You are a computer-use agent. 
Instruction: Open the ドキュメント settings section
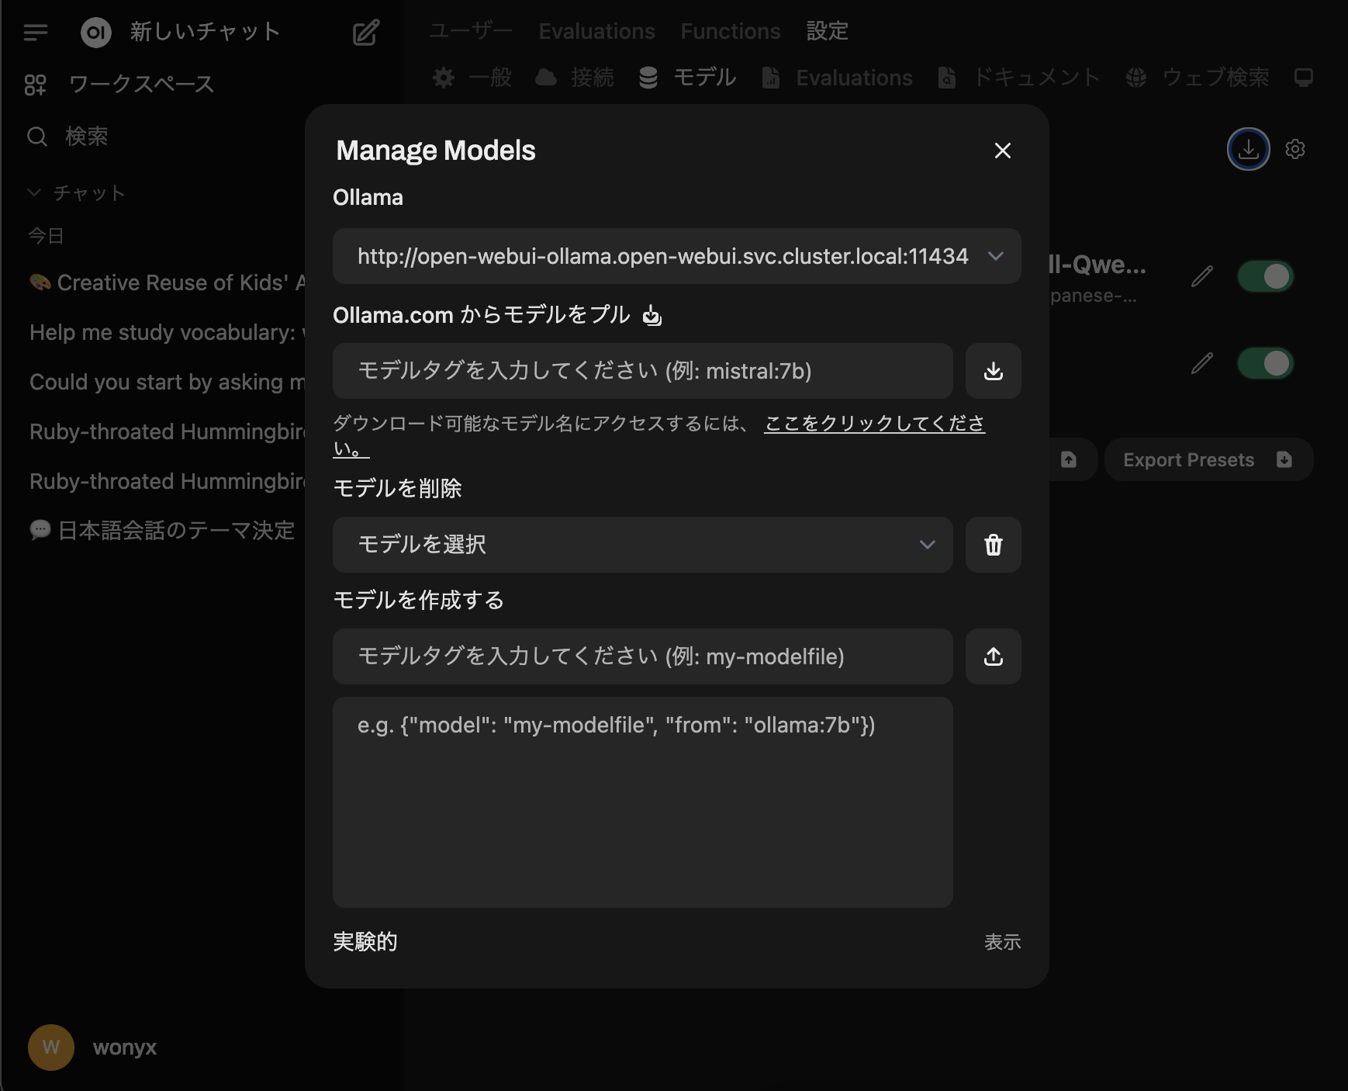[x=1019, y=78]
